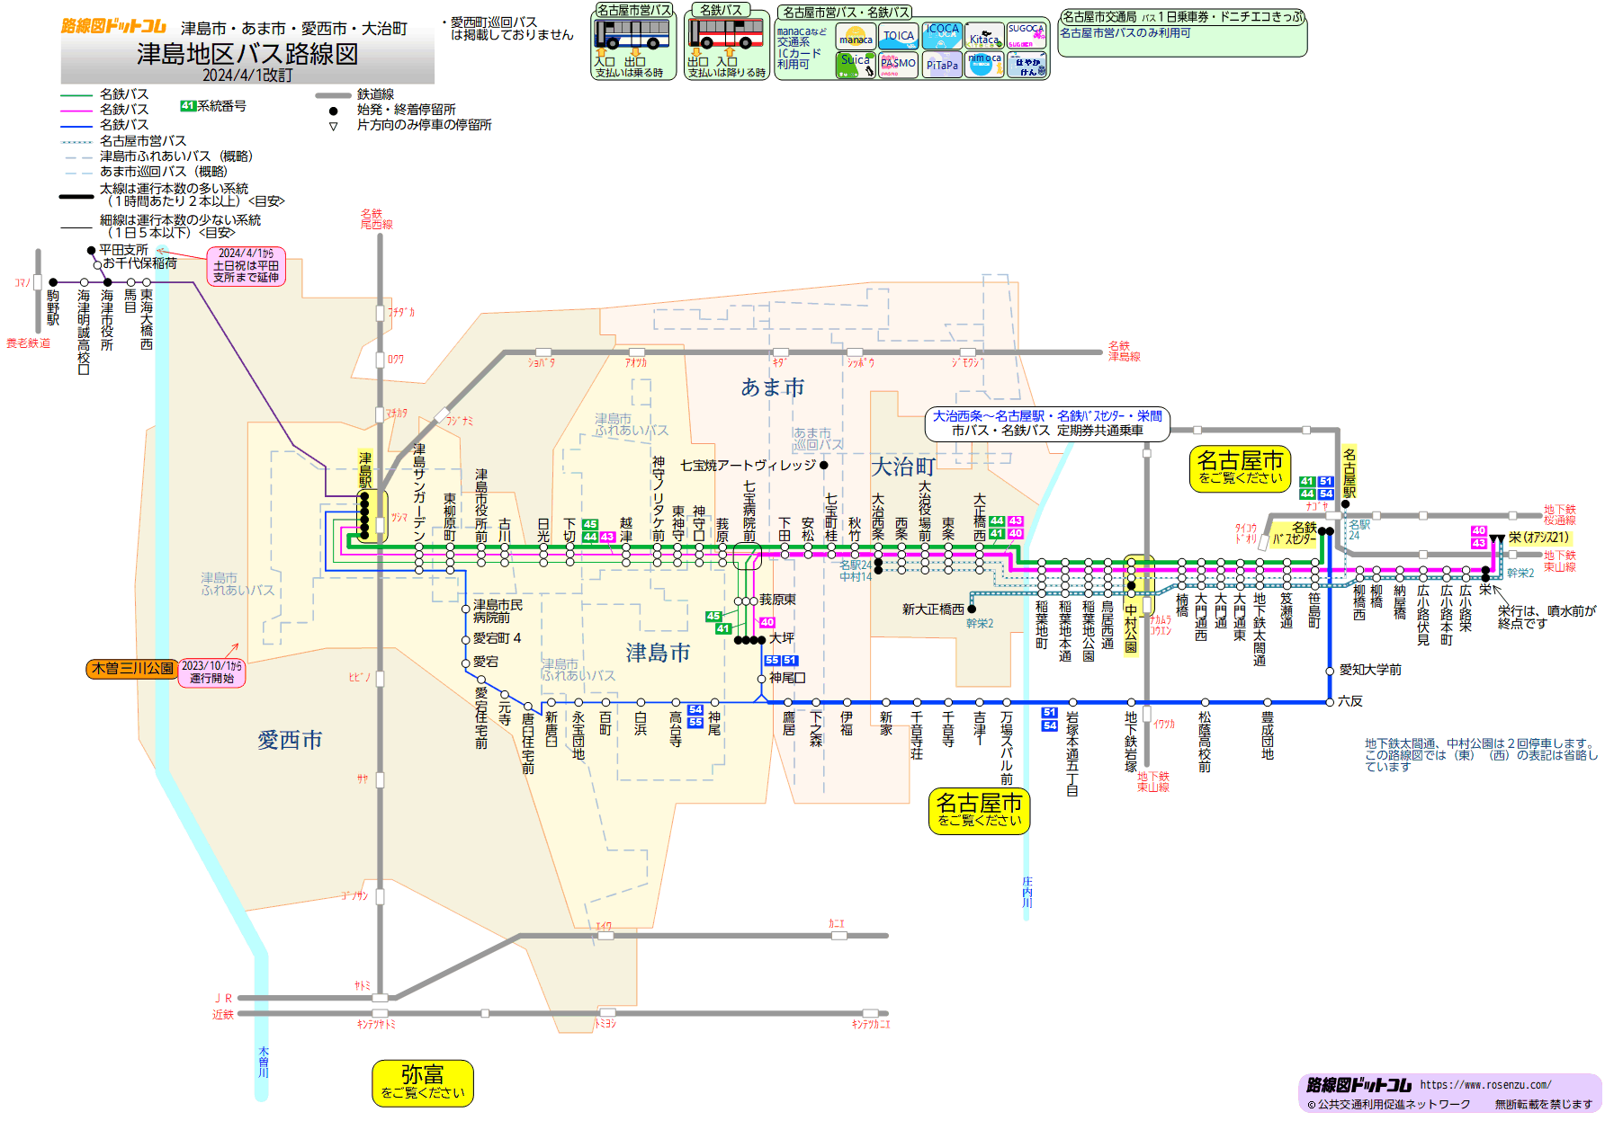Screen dimensions: 1605x1121
Task: Click the PiTaPa card logo
Action: pyautogui.click(x=942, y=65)
